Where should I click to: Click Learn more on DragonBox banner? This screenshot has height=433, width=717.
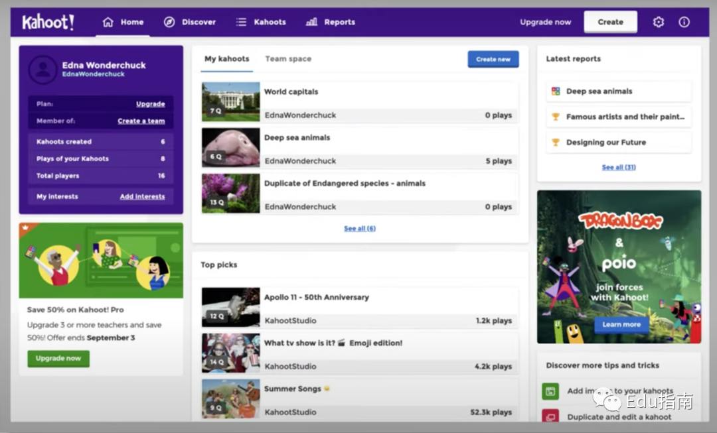621,325
